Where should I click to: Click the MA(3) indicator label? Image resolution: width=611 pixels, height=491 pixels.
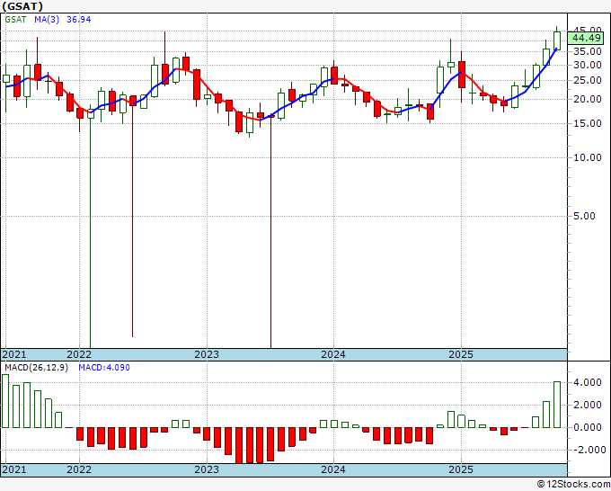click(47, 19)
